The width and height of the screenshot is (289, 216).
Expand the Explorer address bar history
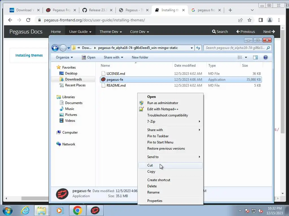(192, 48)
